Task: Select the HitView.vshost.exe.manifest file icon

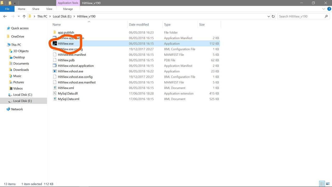Action: pos(54,82)
